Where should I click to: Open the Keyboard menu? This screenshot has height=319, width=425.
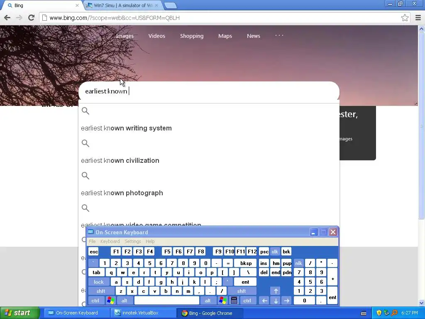pyautogui.click(x=110, y=241)
